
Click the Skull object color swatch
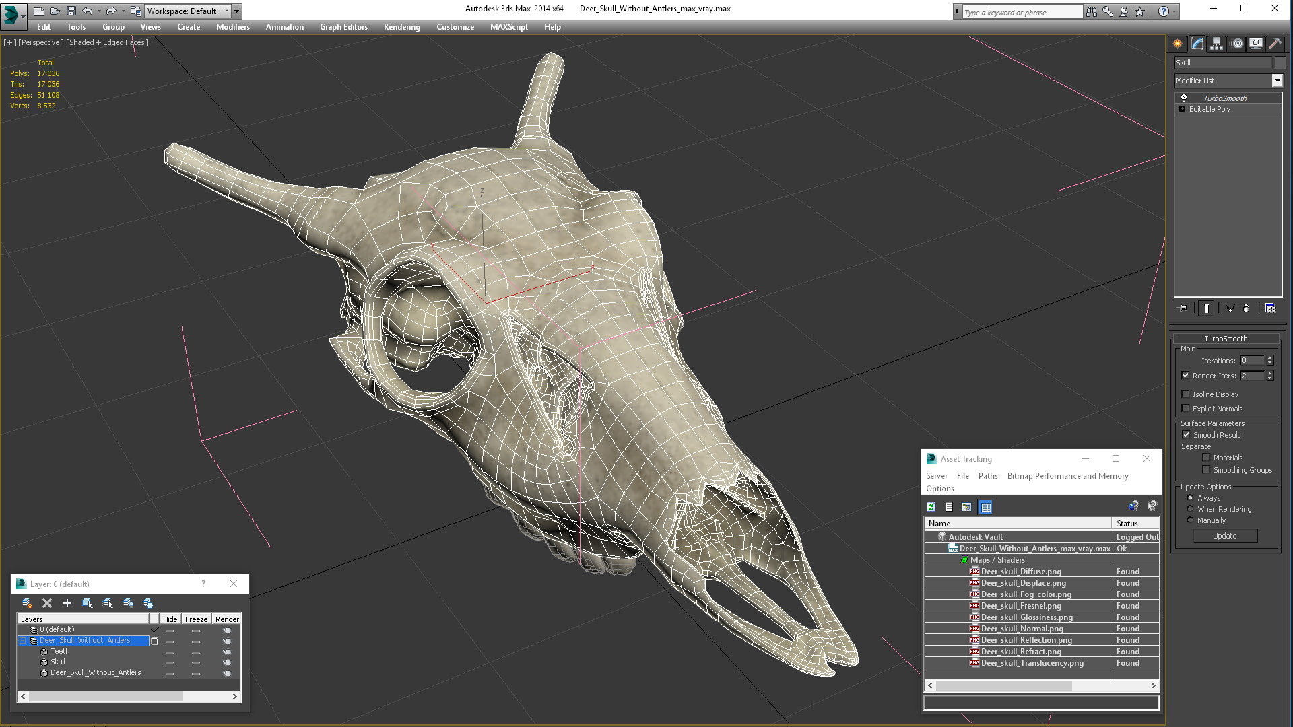1280,63
